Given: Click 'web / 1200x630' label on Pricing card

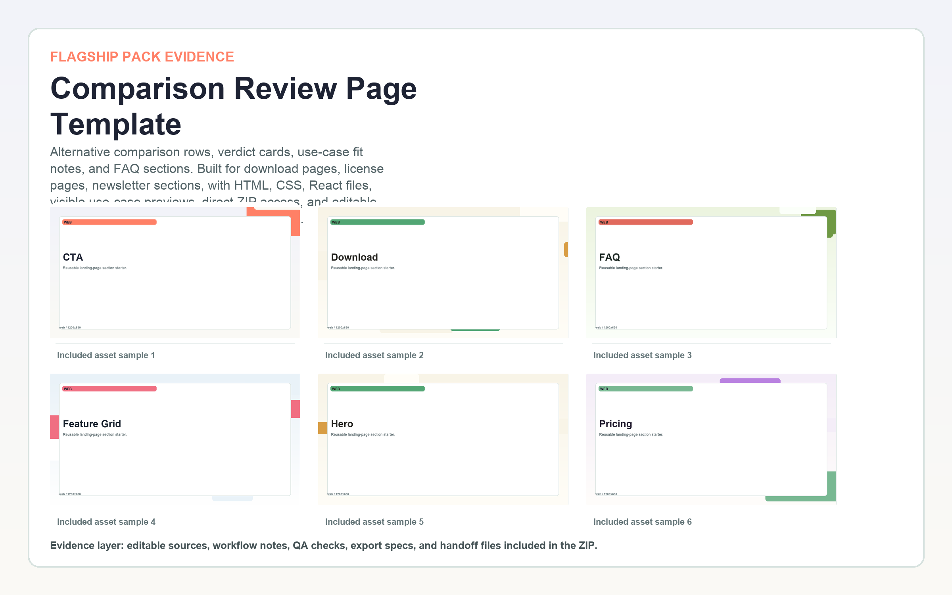Looking at the screenshot, I should point(607,494).
